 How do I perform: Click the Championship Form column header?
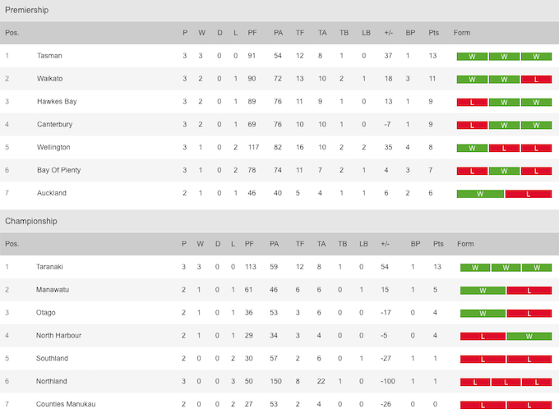point(465,244)
